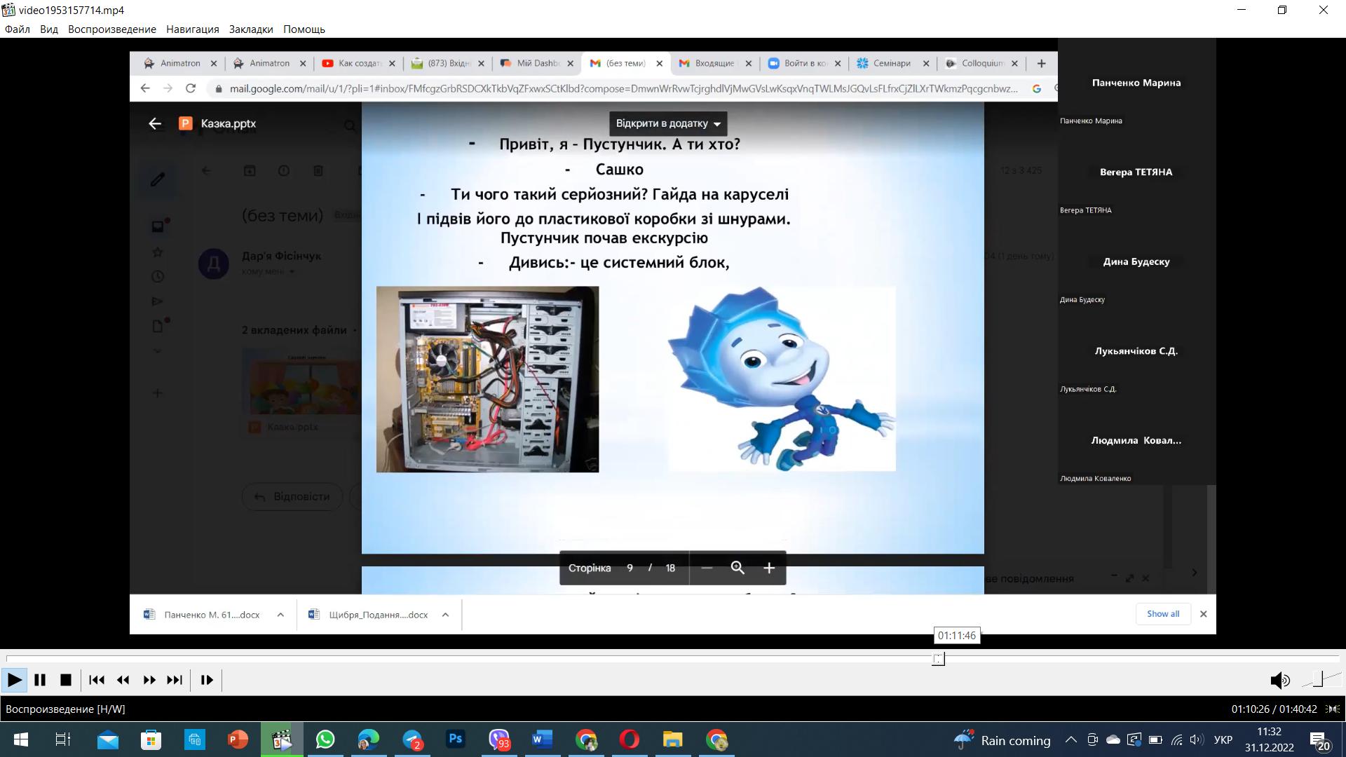This screenshot has width=1346, height=757.
Task: Mute the player volume speaker icon
Action: click(x=1279, y=680)
